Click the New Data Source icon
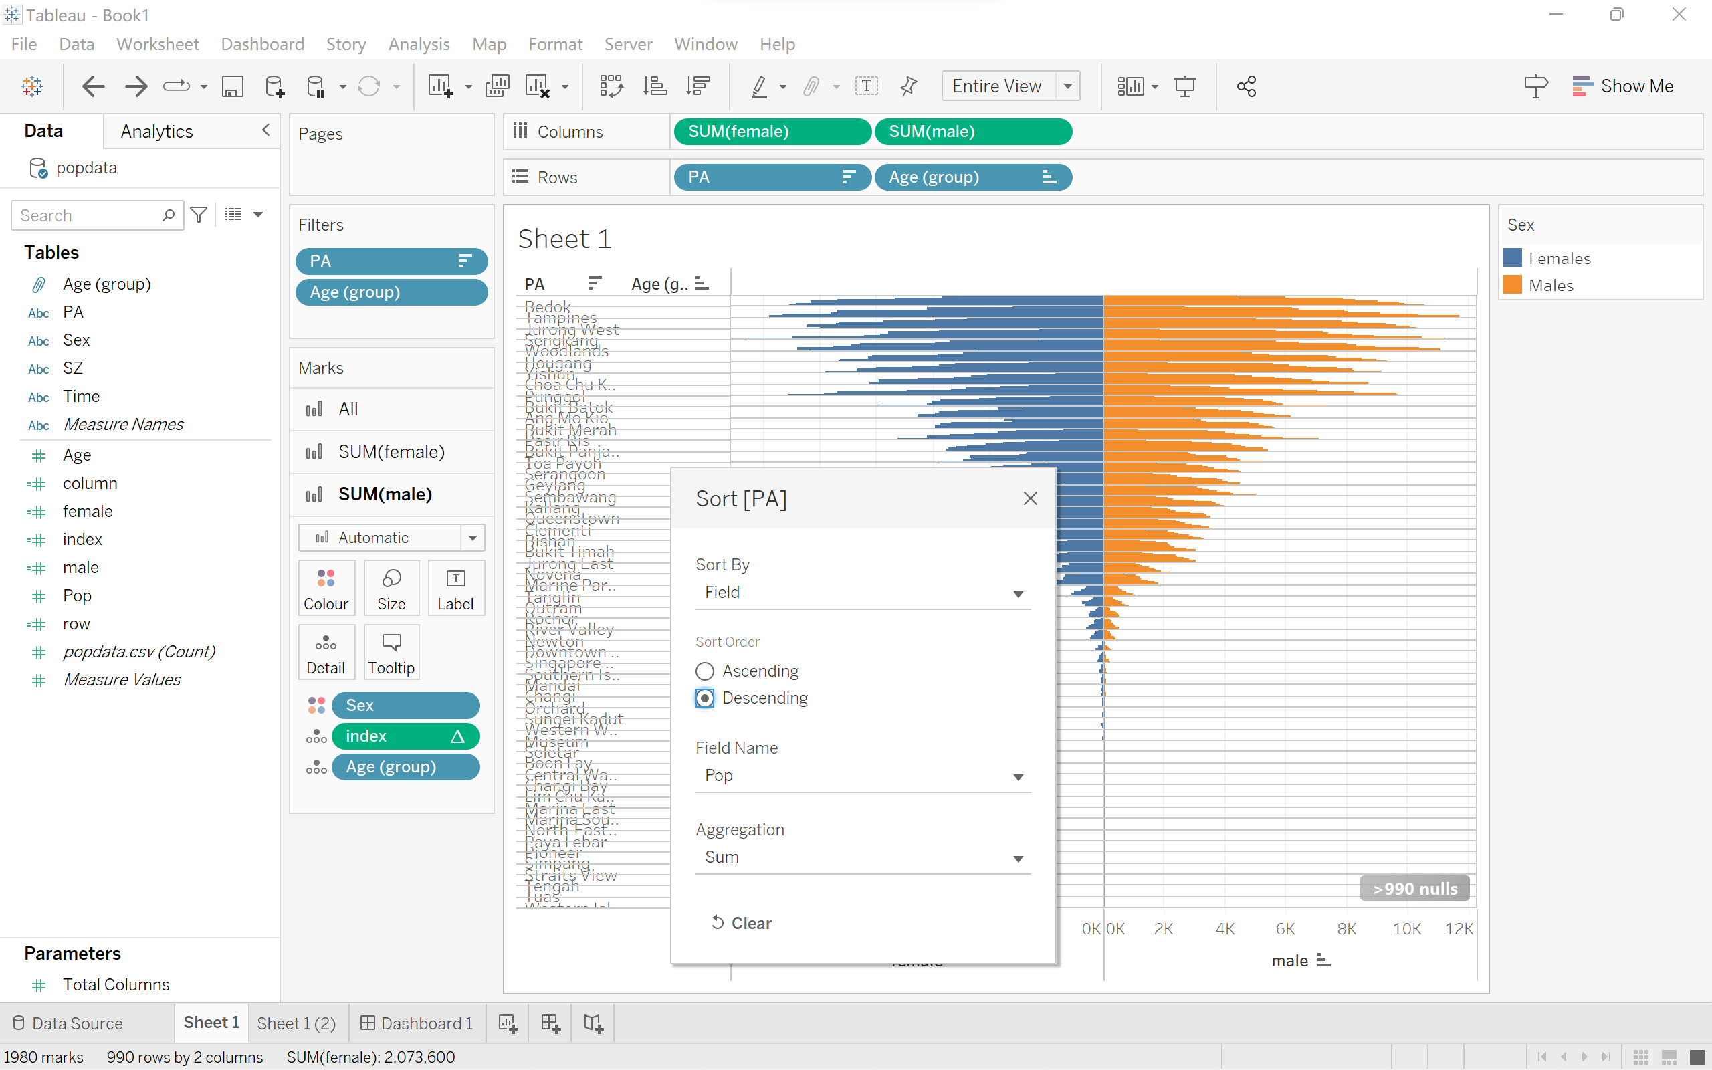 pyautogui.click(x=274, y=86)
